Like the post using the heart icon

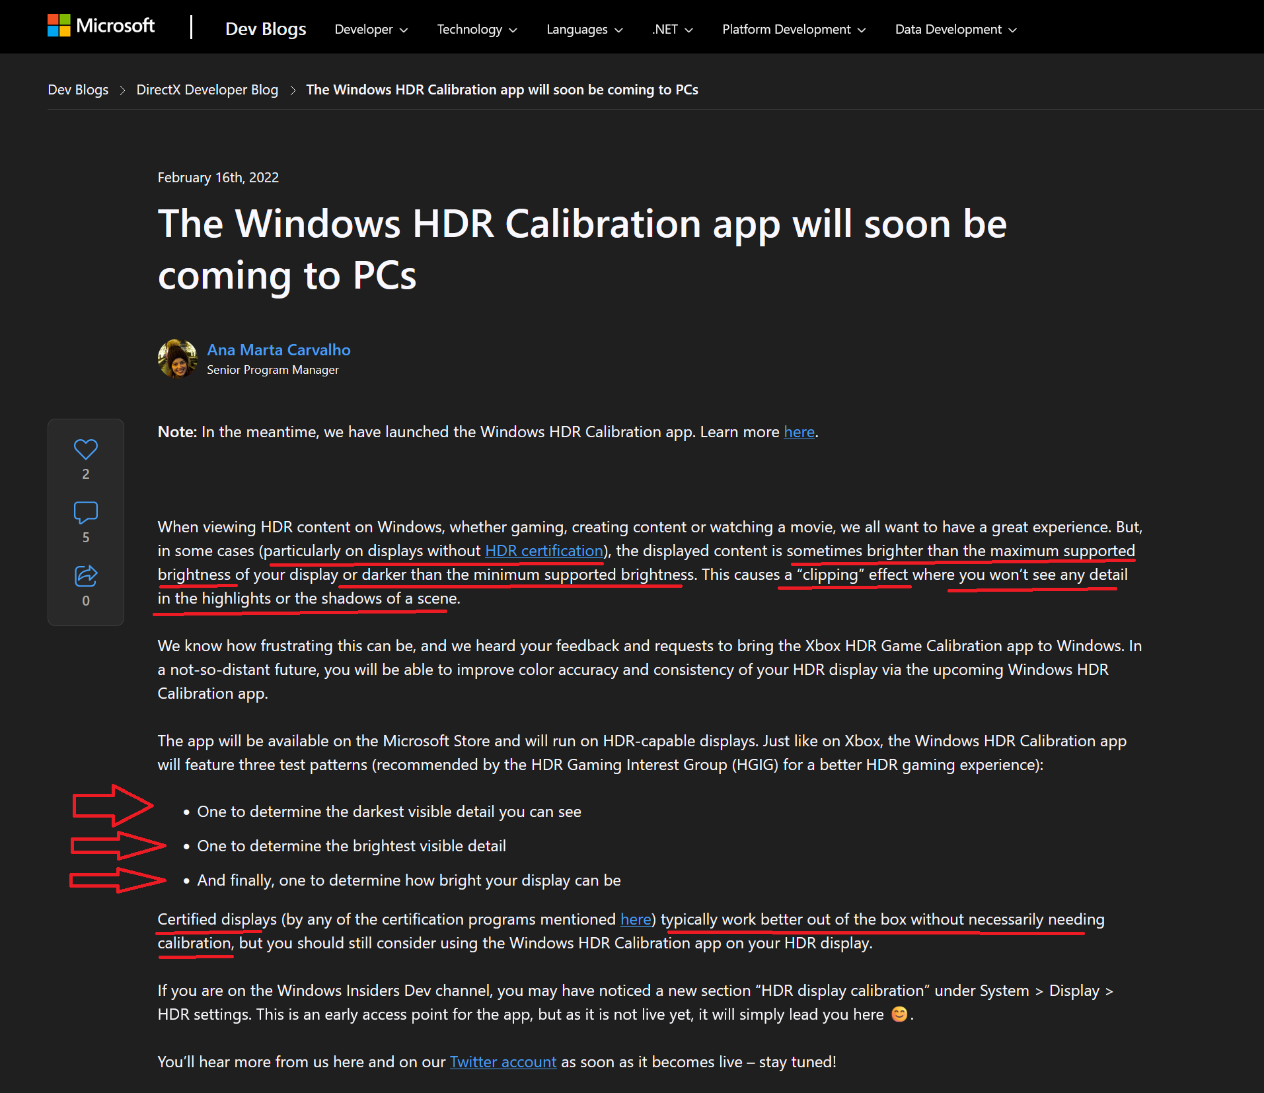click(x=85, y=449)
